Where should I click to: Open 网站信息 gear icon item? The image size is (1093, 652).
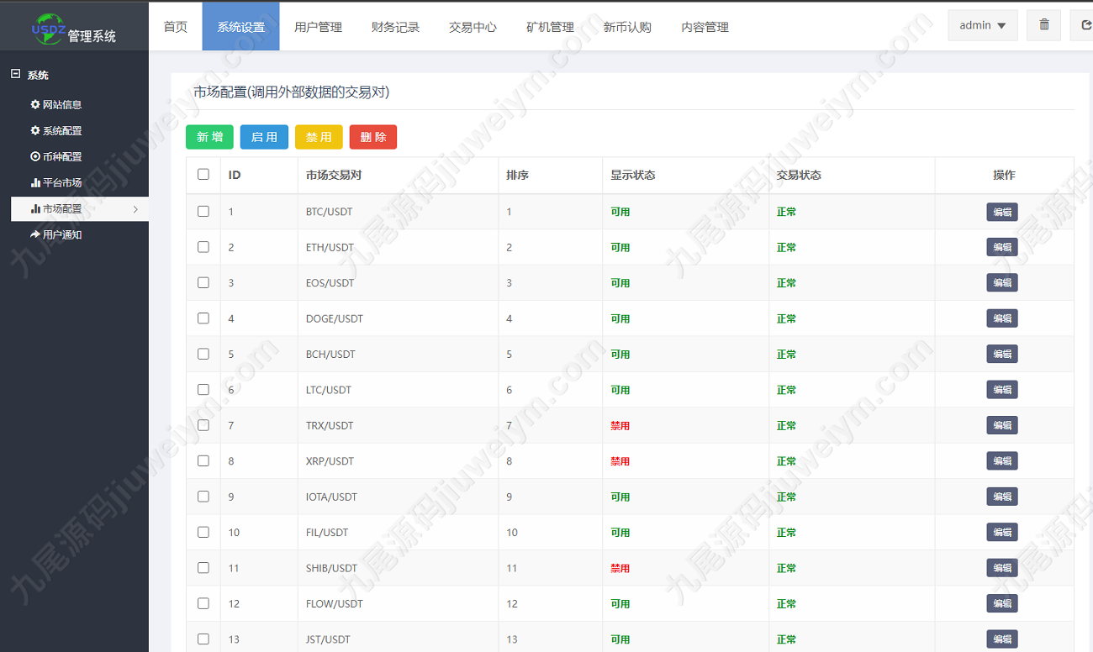pyautogui.click(x=56, y=105)
